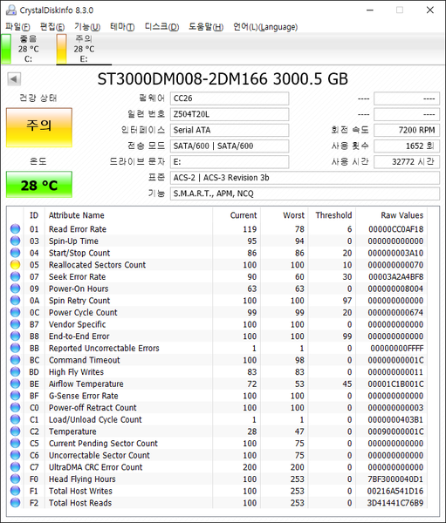Click status orb for G-Sense Error Rate

(x=15, y=395)
